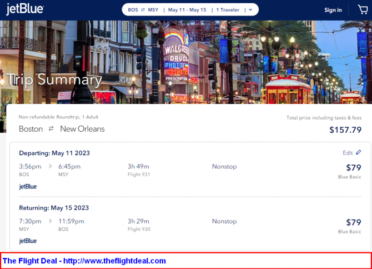
Task: Click the pencil icon beside Edit
Action: [x=359, y=152]
